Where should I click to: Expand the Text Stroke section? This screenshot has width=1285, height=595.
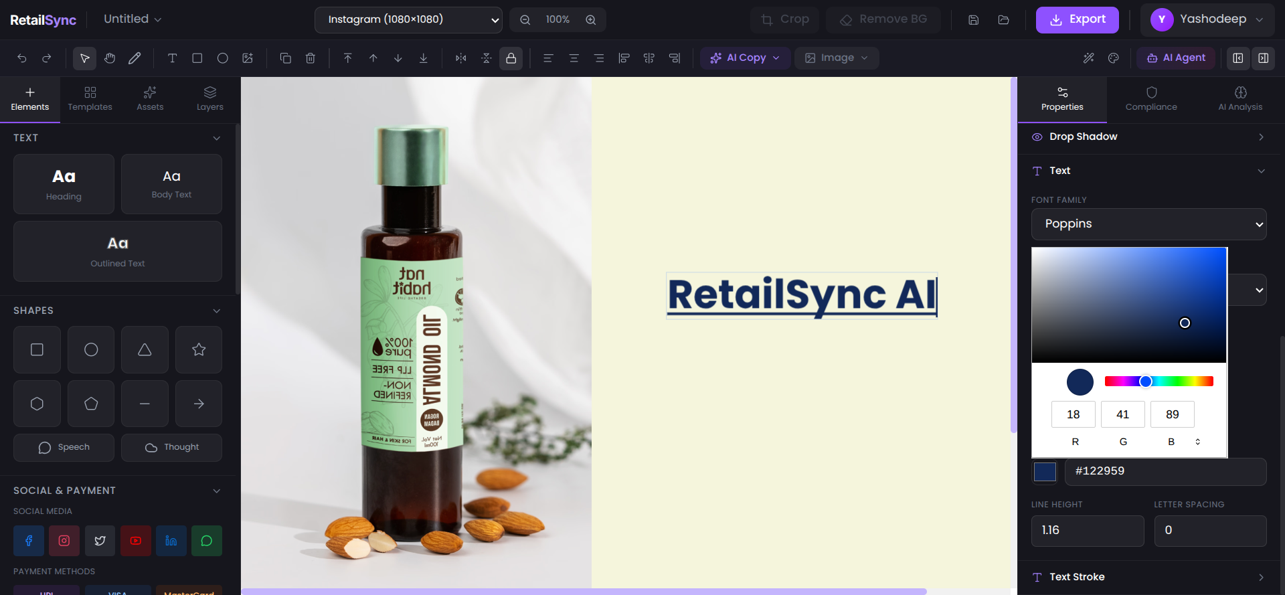(x=1261, y=578)
